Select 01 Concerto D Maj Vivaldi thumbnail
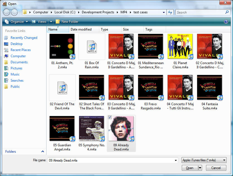The image size is (233, 176). 121,46
